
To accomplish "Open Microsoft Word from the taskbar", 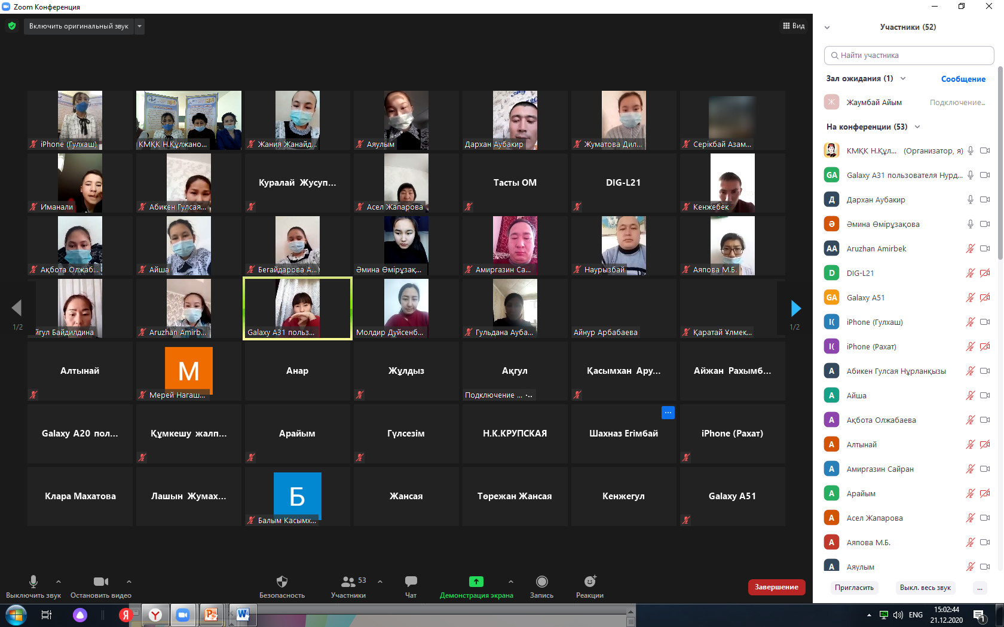I will 243,614.
